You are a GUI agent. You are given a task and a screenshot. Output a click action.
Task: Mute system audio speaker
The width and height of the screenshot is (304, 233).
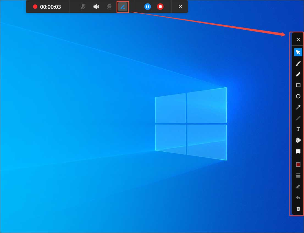[96, 7]
